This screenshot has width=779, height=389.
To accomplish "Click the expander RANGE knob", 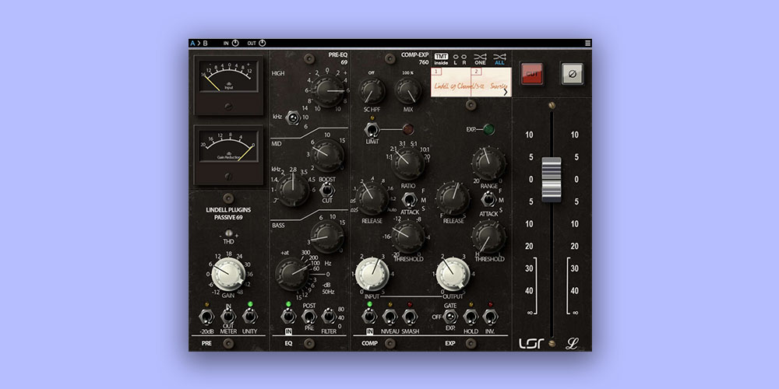I will click(x=489, y=163).
